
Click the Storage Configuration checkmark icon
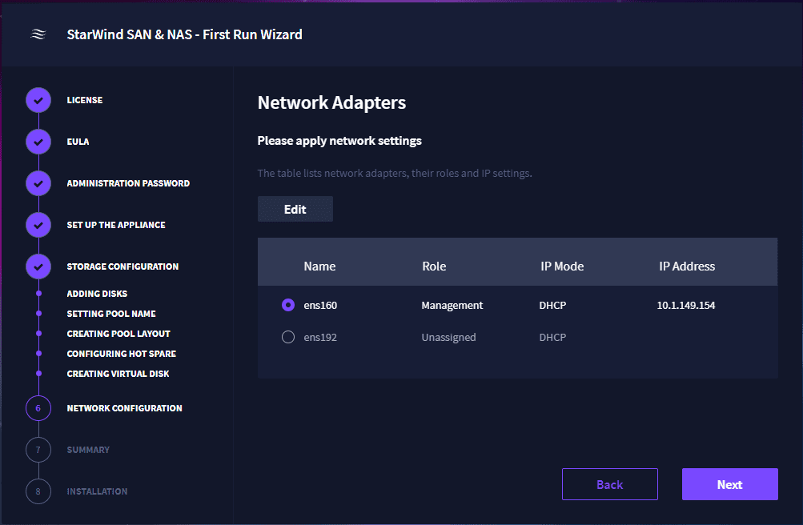38,267
